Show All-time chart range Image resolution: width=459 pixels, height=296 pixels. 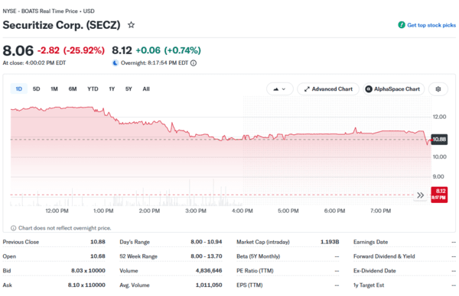point(146,88)
